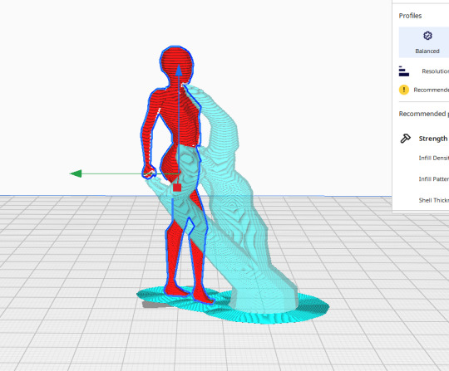Click the Profiles heading text
The image size is (449, 371).
coord(410,16)
